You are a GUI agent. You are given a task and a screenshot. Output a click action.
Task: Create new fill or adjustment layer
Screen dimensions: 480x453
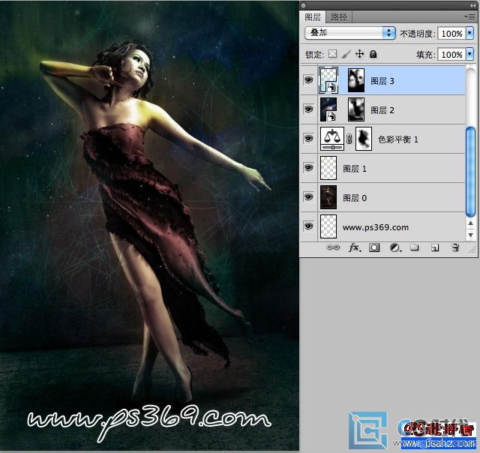coord(395,247)
